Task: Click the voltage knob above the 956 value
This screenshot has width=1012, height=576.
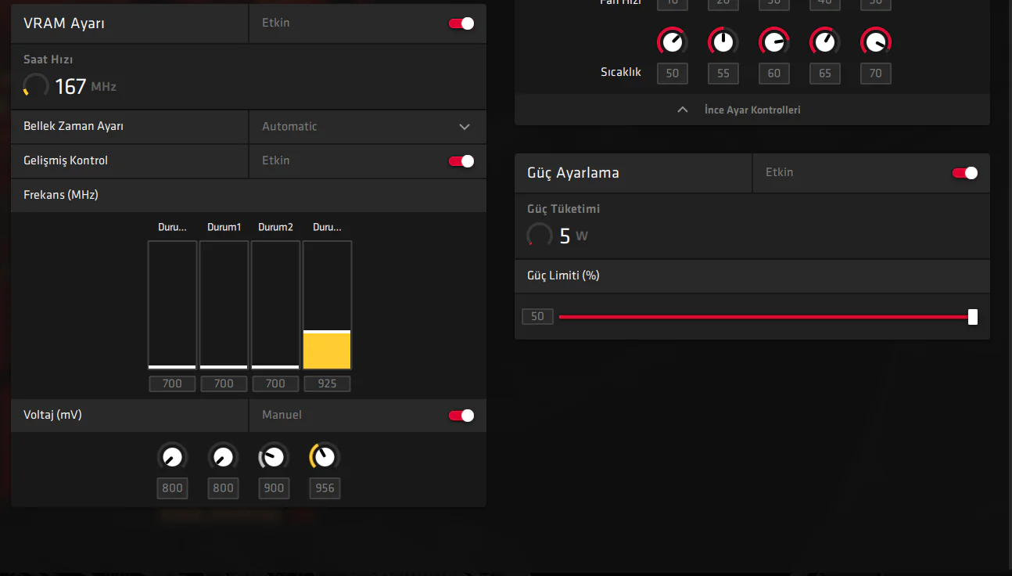Action: coord(325,457)
